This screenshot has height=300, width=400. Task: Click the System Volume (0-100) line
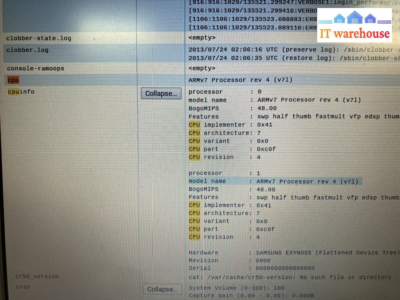pyautogui.click(x=236, y=288)
